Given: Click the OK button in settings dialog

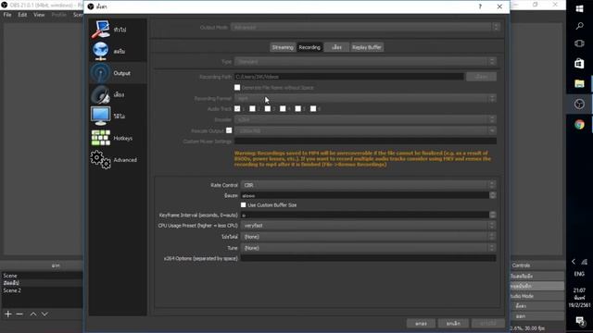Looking at the screenshot, I should coord(421,324).
